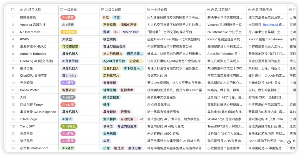This screenshot has width=300, height=156.
Task: Expand the +1 more keywords in xDataForge row
Action: (x=142, y=119)
